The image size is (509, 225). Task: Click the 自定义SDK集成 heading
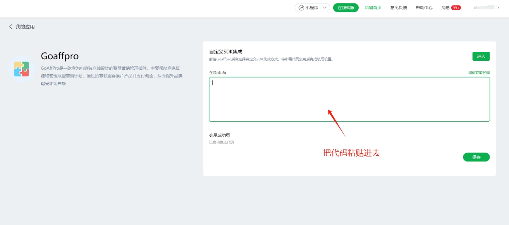[x=226, y=52]
